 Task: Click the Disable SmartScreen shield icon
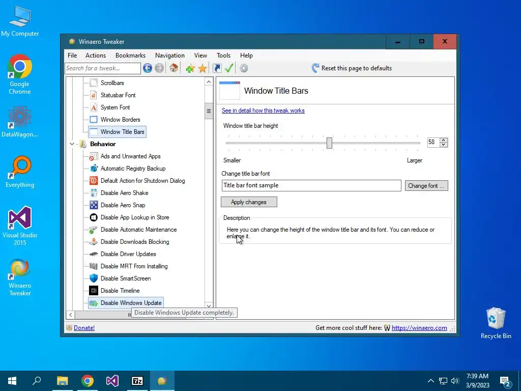[x=94, y=278]
